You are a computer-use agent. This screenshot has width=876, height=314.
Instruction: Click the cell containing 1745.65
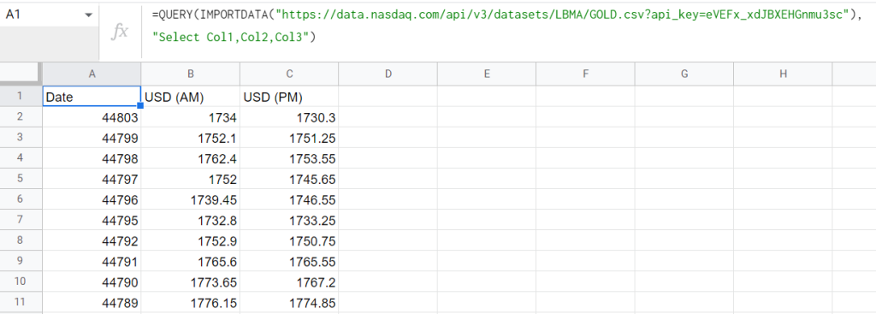tap(289, 180)
